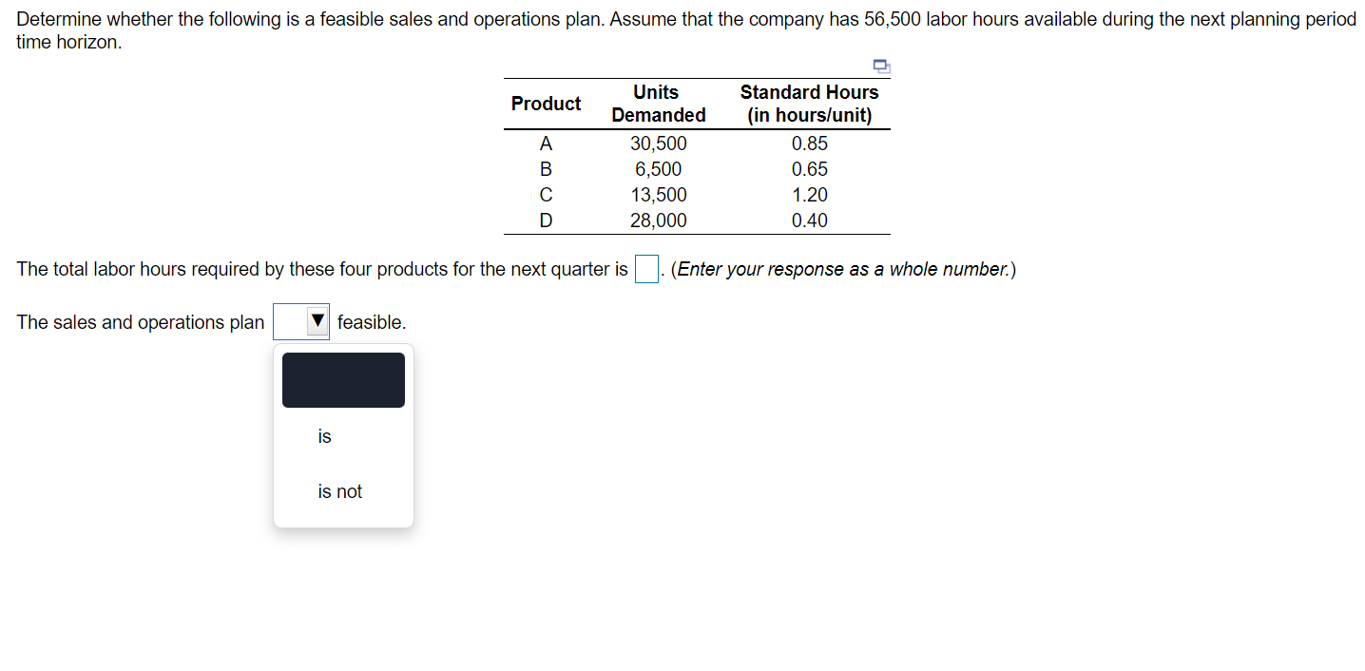Click Product D row showing 28,000 units
1365x671 pixels.
coord(546,220)
